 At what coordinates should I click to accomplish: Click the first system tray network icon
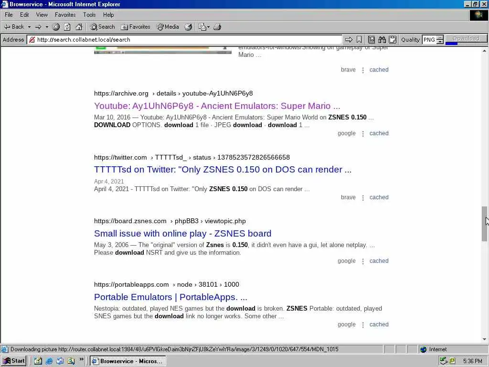443,361
